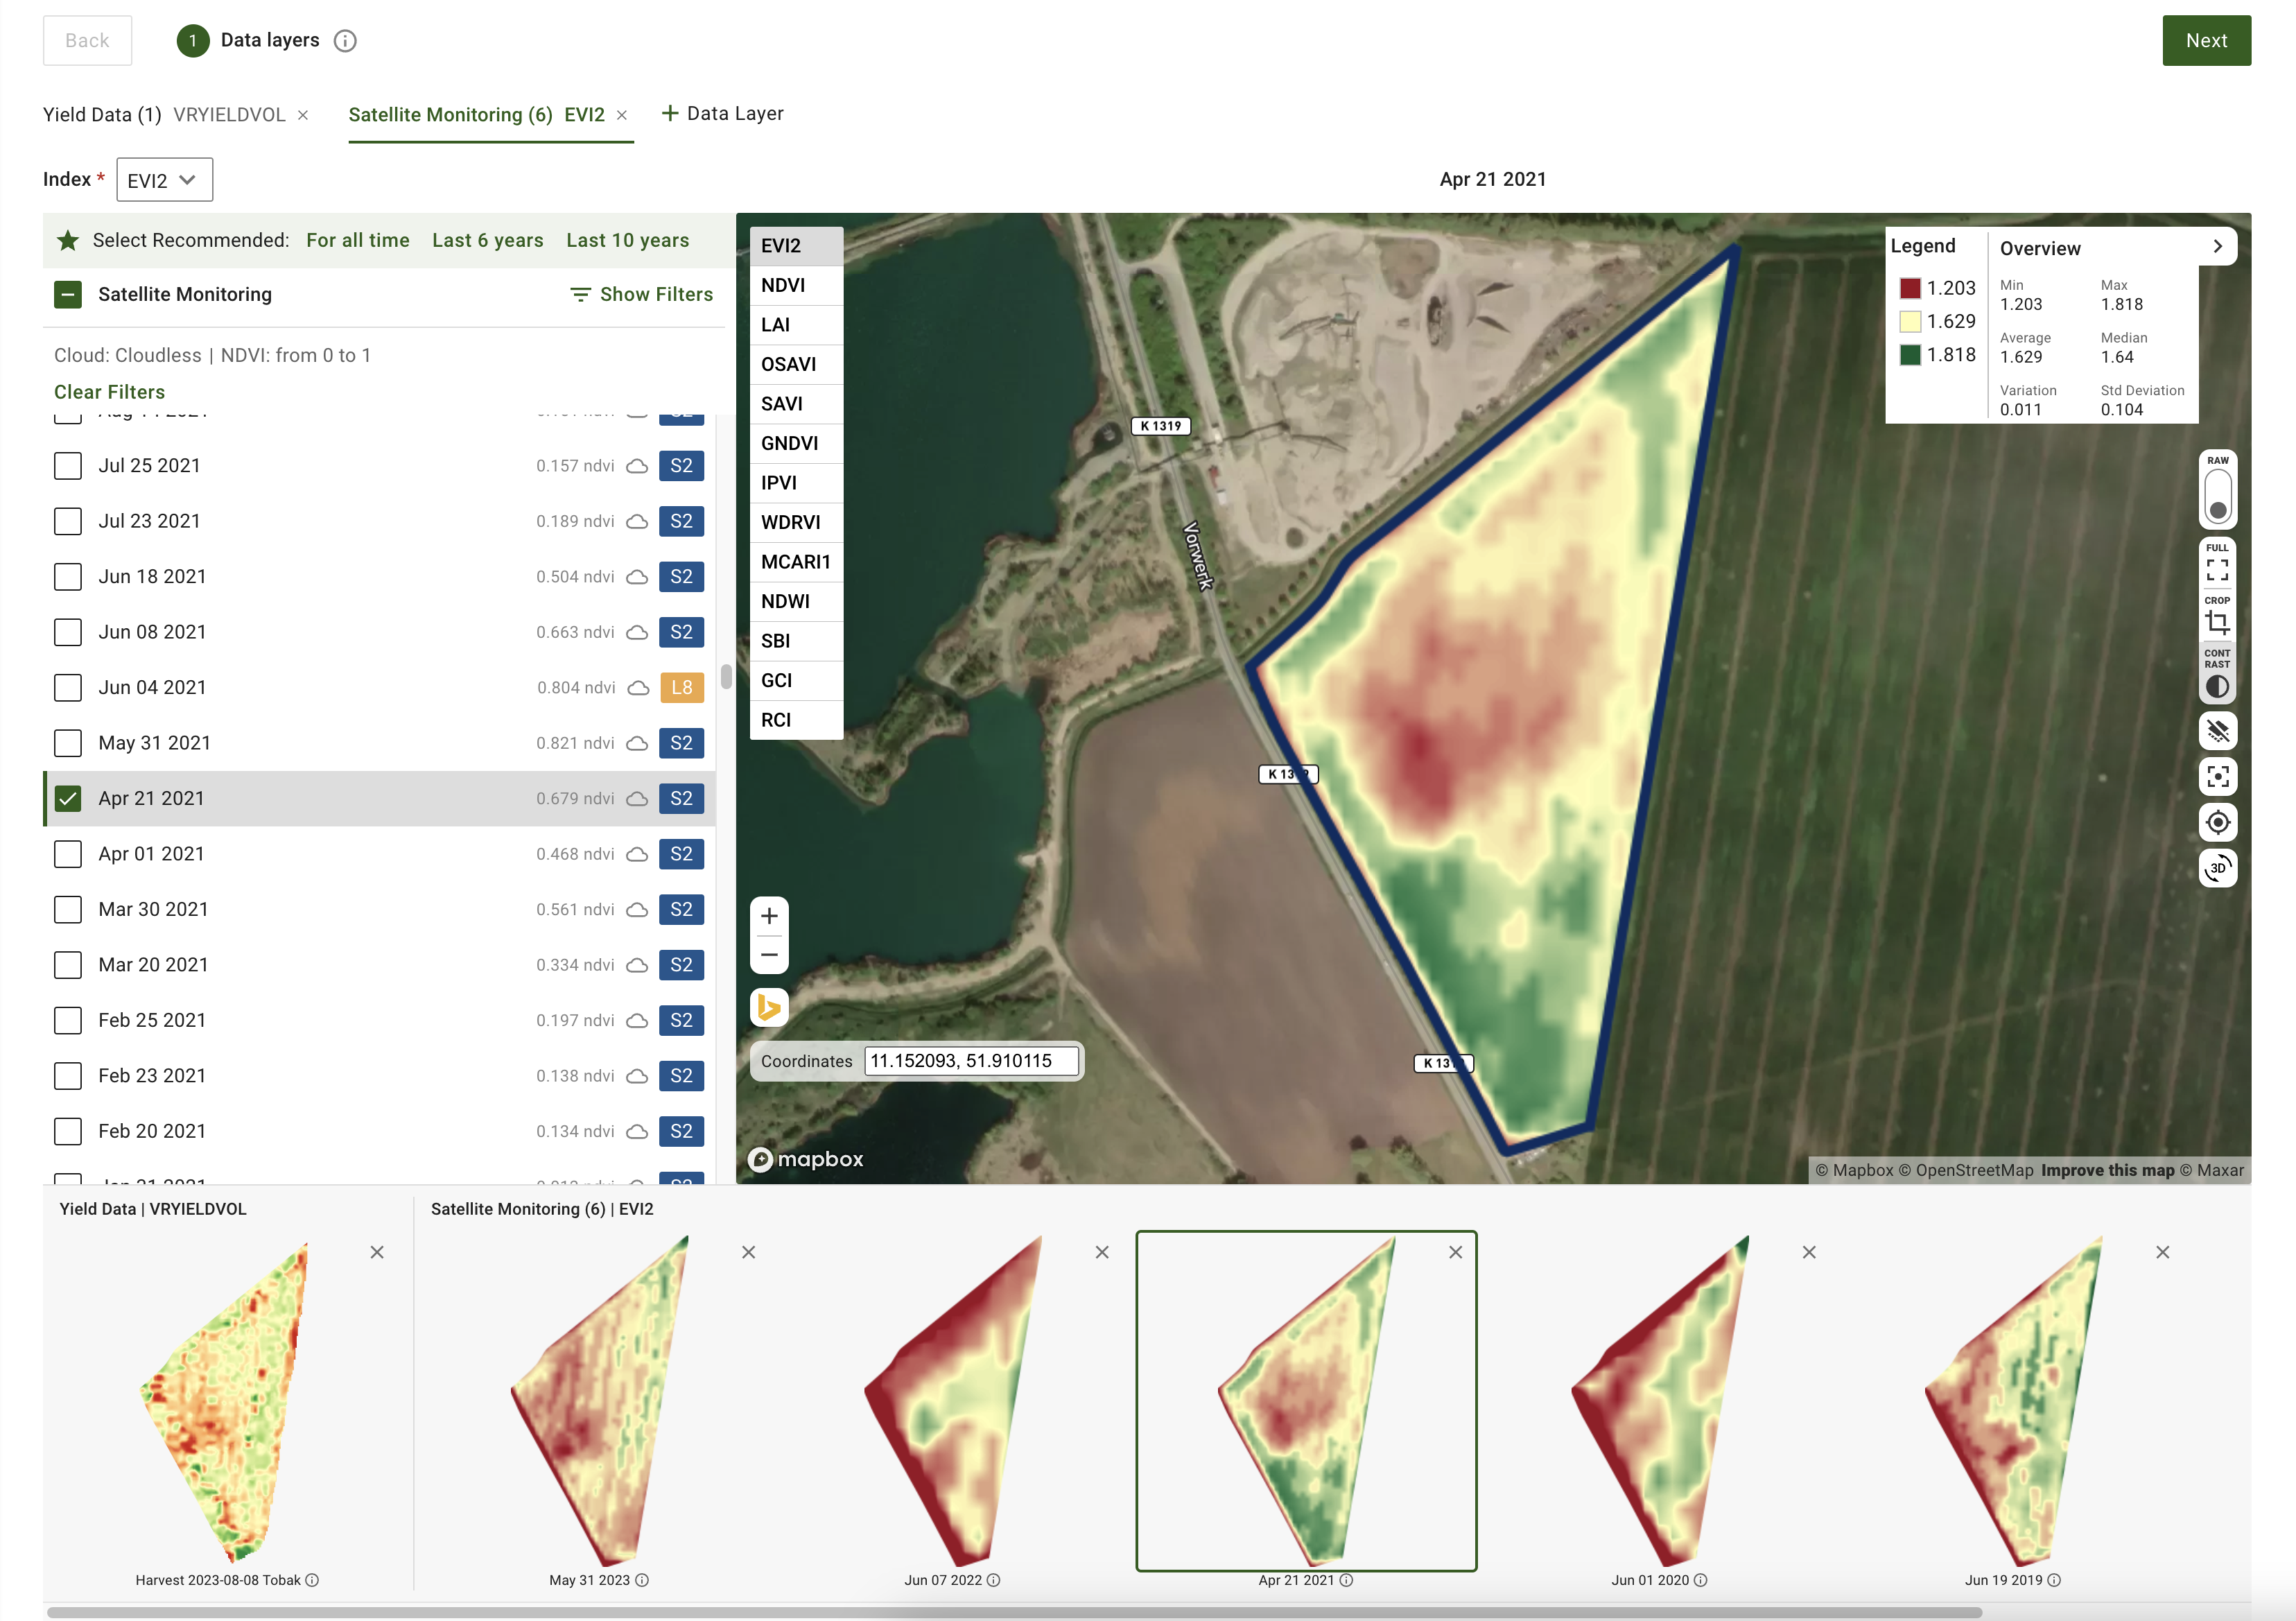Image resolution: width=2296 pixels, height=1621 pixels.
Task: Toggle the RAW switch on map
Action: 2216,497
